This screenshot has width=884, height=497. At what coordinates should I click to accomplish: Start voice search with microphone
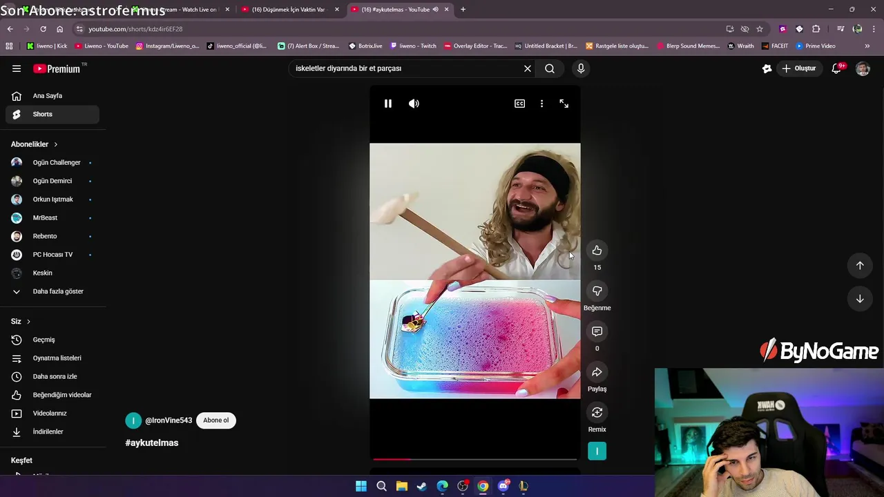pos(581,68)
